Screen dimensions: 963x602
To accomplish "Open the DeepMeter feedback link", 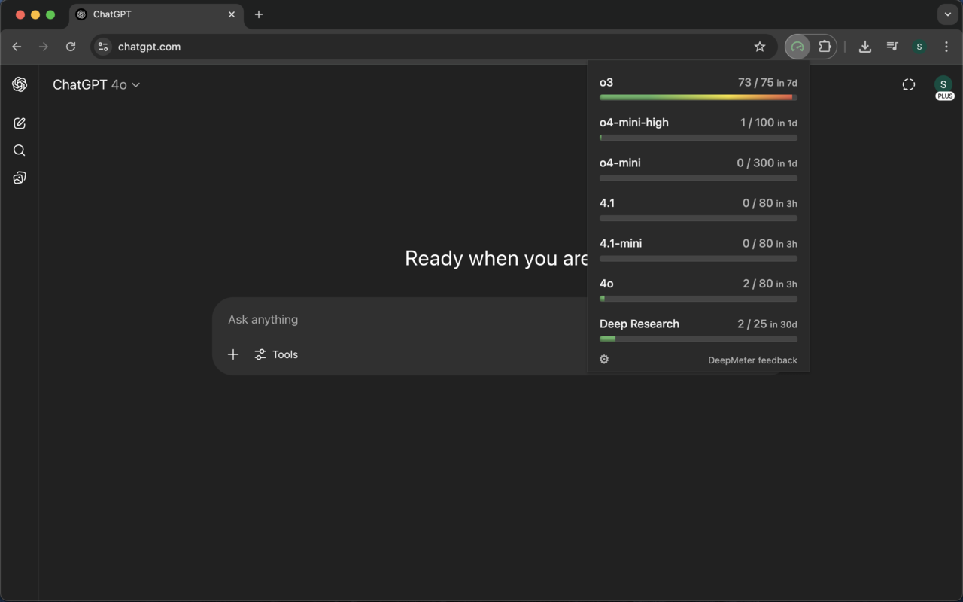I will click(752, 360).
